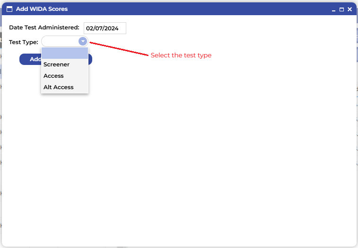This screenshot has height=248, width=358.
Task: Click the Test Type combo box field
Action: coord(60,41)
